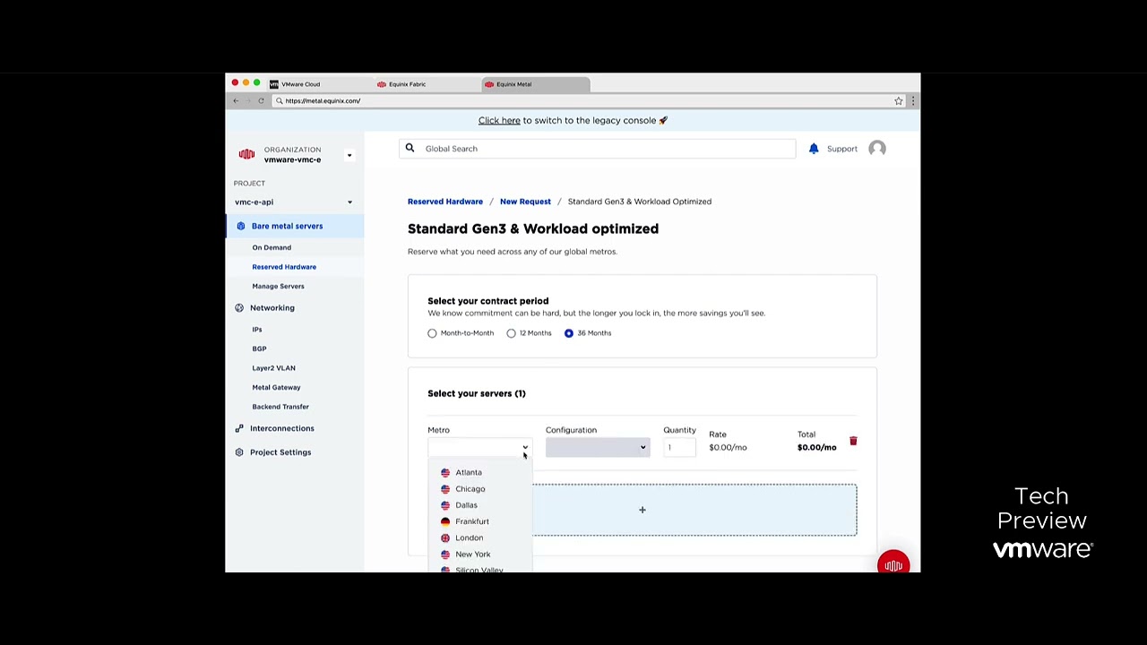Choose the 12 Months contract option
Viewport: 1147px width, 645px height.
click(x=511, y=333)
